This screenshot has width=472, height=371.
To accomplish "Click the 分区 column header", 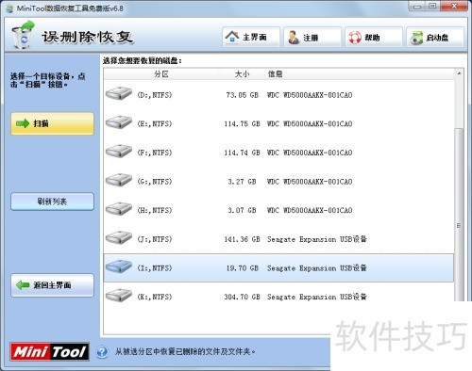I will [x=161, y=74].
